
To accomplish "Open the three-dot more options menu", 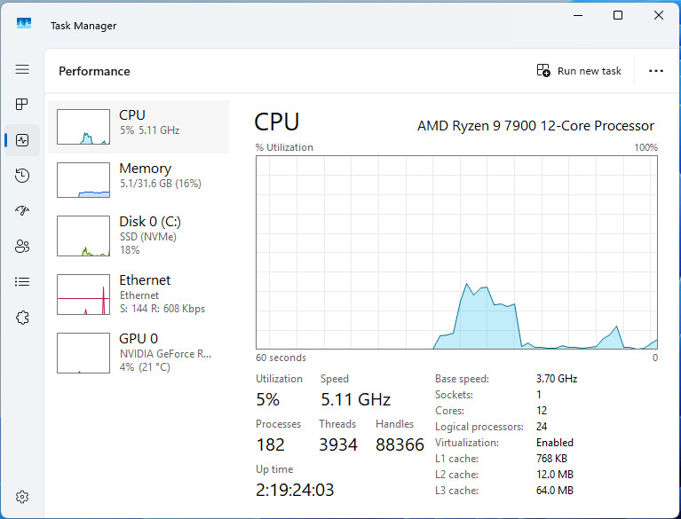I will [656, 71].
